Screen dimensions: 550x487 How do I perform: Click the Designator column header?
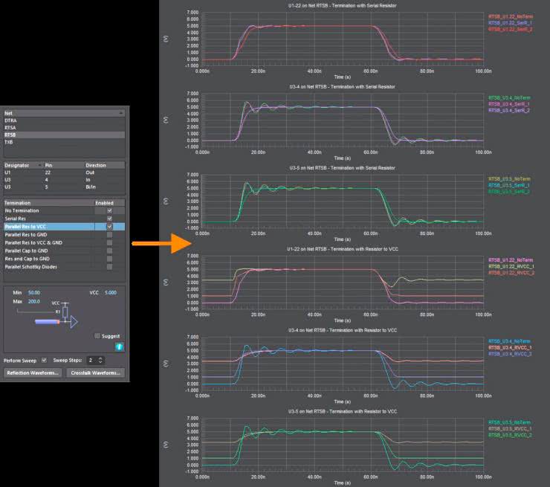click(x=24, y=164)
